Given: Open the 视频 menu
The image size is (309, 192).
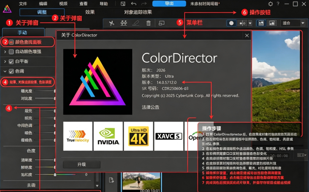Looking at the screenshot, I should 63,4.
